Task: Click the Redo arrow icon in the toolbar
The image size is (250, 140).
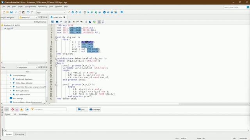Action: point(32,12)
